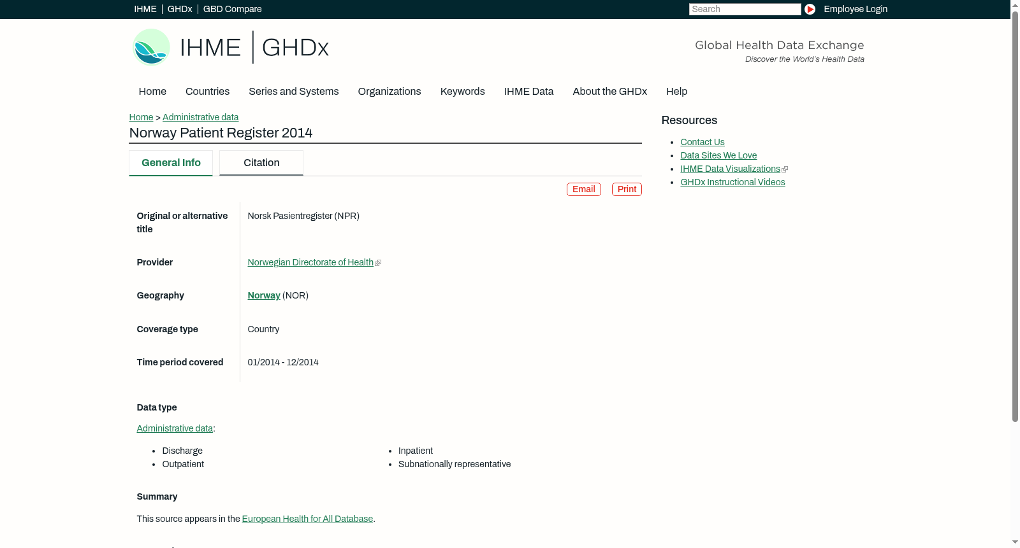Viewport: 1020px width, 548px height.
Task: Open the Norway geography link
Action: (264, 295)
